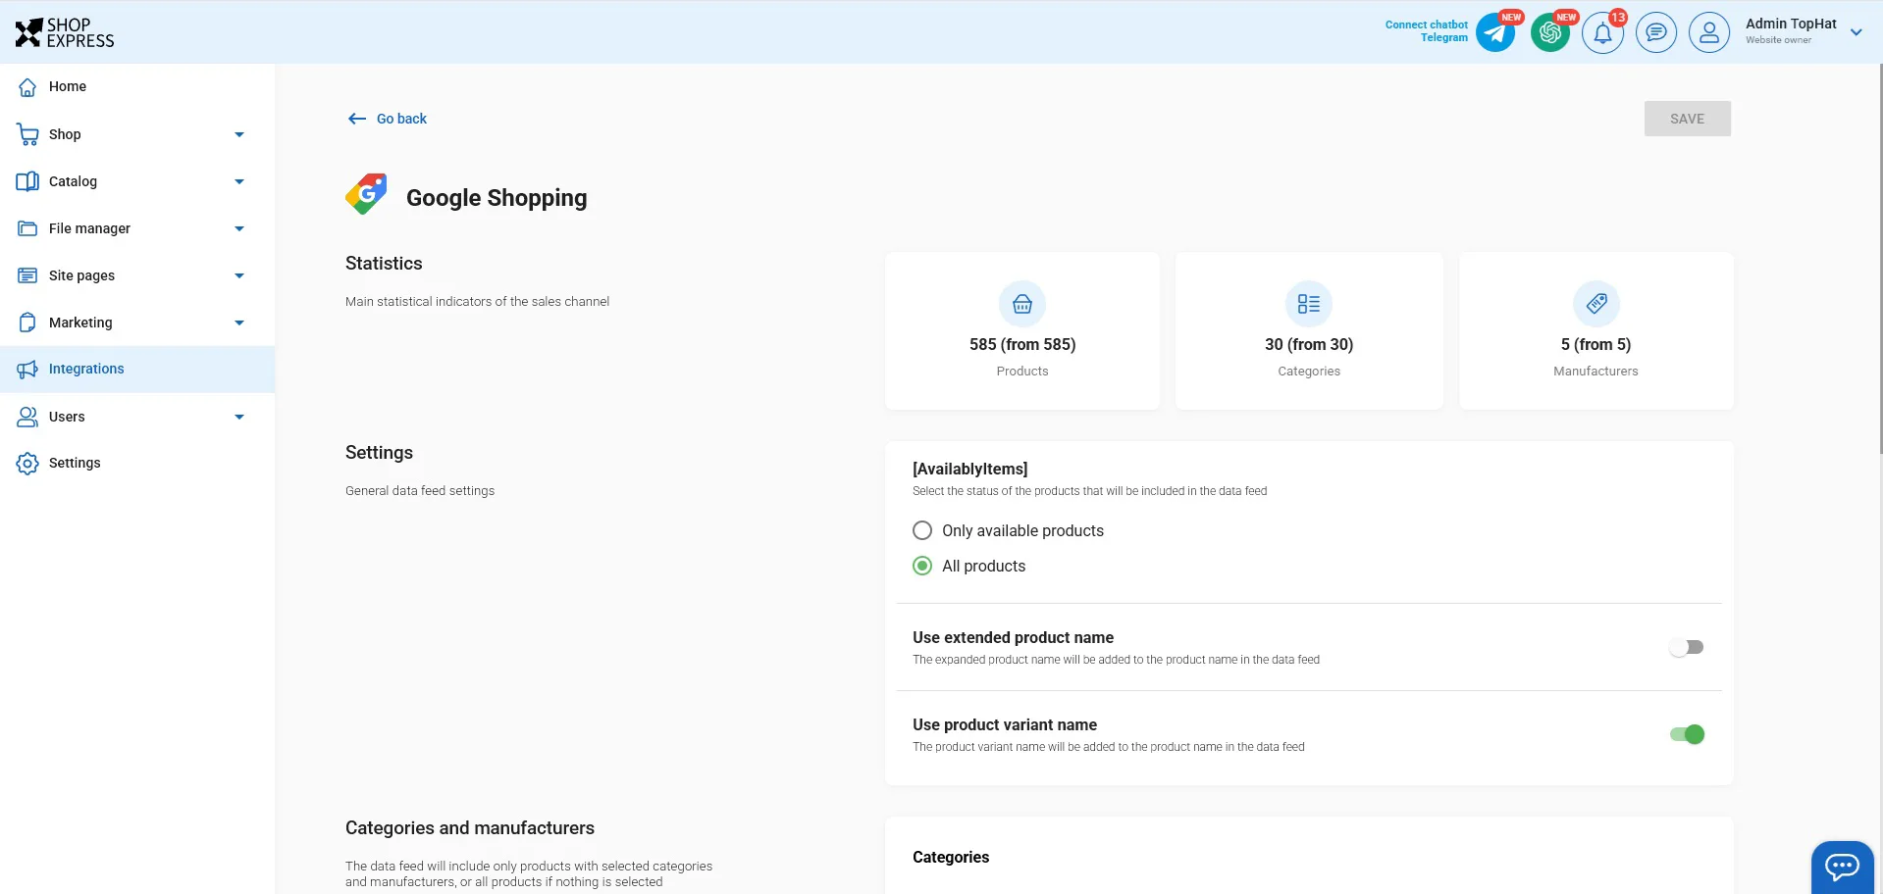The image size is (1883, 894).
Task: Click the SAVE button
Action: 1687,119
